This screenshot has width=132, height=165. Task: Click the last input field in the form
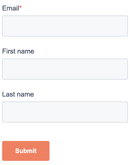65,112
